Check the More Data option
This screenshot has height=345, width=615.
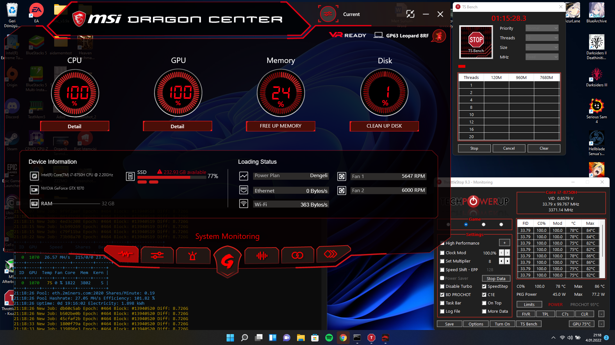pos(484,311)
